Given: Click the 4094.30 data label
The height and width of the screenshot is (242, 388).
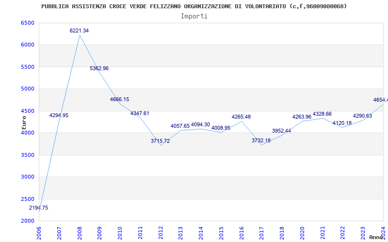Looking at the screenshot, I should coord(200,124).
